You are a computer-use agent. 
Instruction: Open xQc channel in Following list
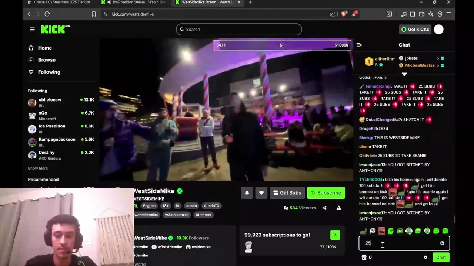coord(61,116)
